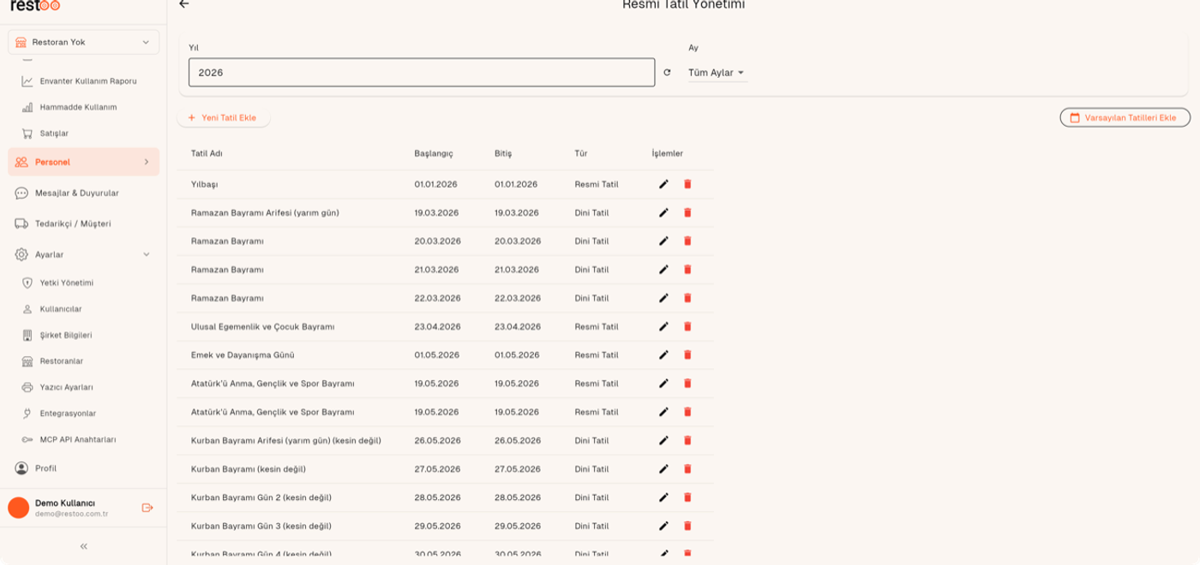Screen dimensions: 1200x565
Task: Click the logout icon beside Demo Kullanıcı
Action: (x=147, y=508)
